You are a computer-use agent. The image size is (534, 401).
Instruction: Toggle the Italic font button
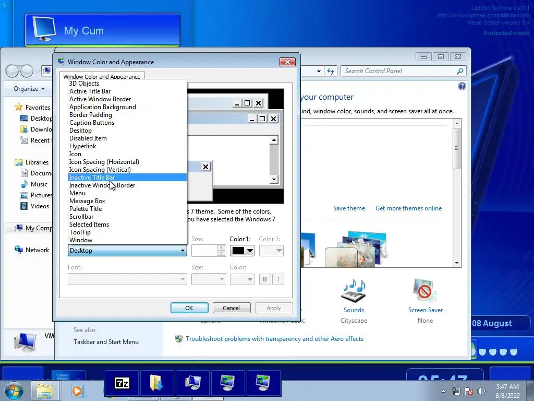point(278,279)
